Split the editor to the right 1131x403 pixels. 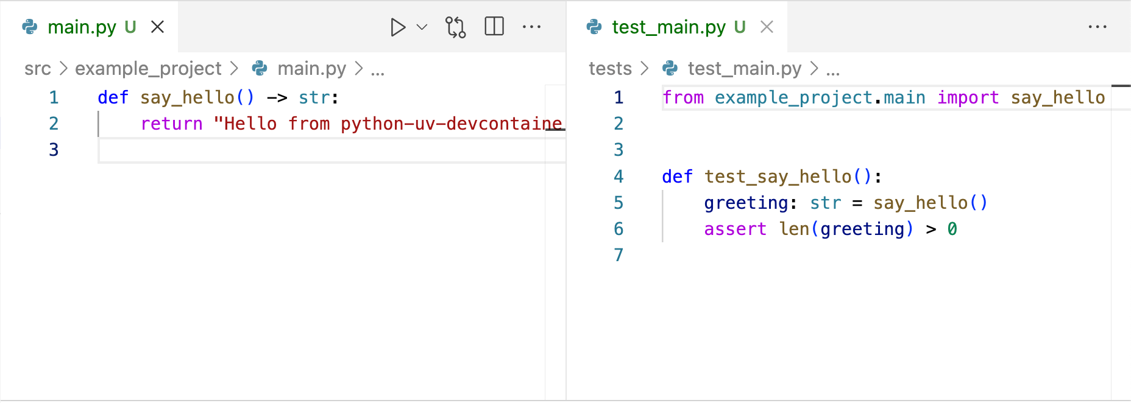pos(494,27)
